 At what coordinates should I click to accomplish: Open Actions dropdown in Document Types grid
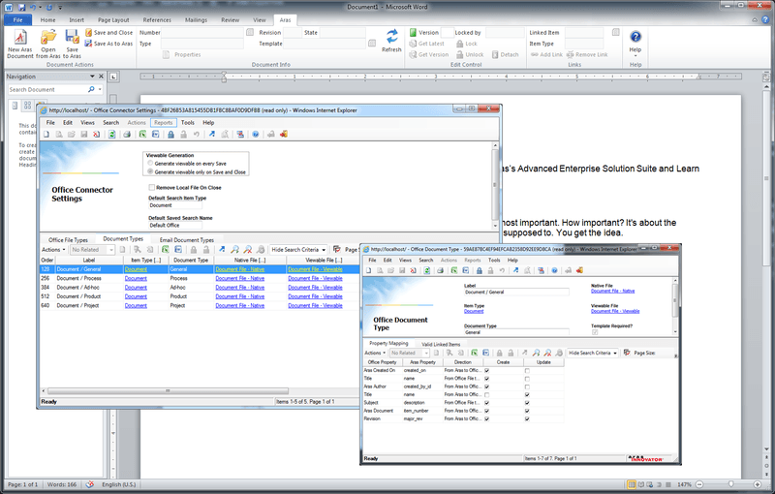click(53, 250)
